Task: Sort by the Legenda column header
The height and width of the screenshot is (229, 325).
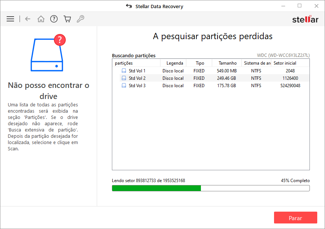Action: click(x=173, y=63)
